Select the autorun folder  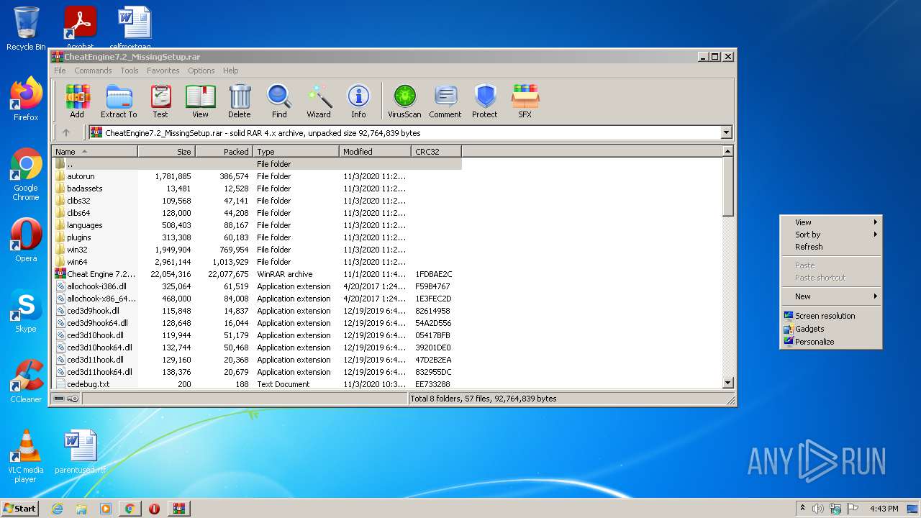pyautogui.click(x=257, y=176)
